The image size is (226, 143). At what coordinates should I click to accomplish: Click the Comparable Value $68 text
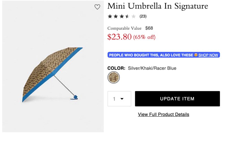130,28
